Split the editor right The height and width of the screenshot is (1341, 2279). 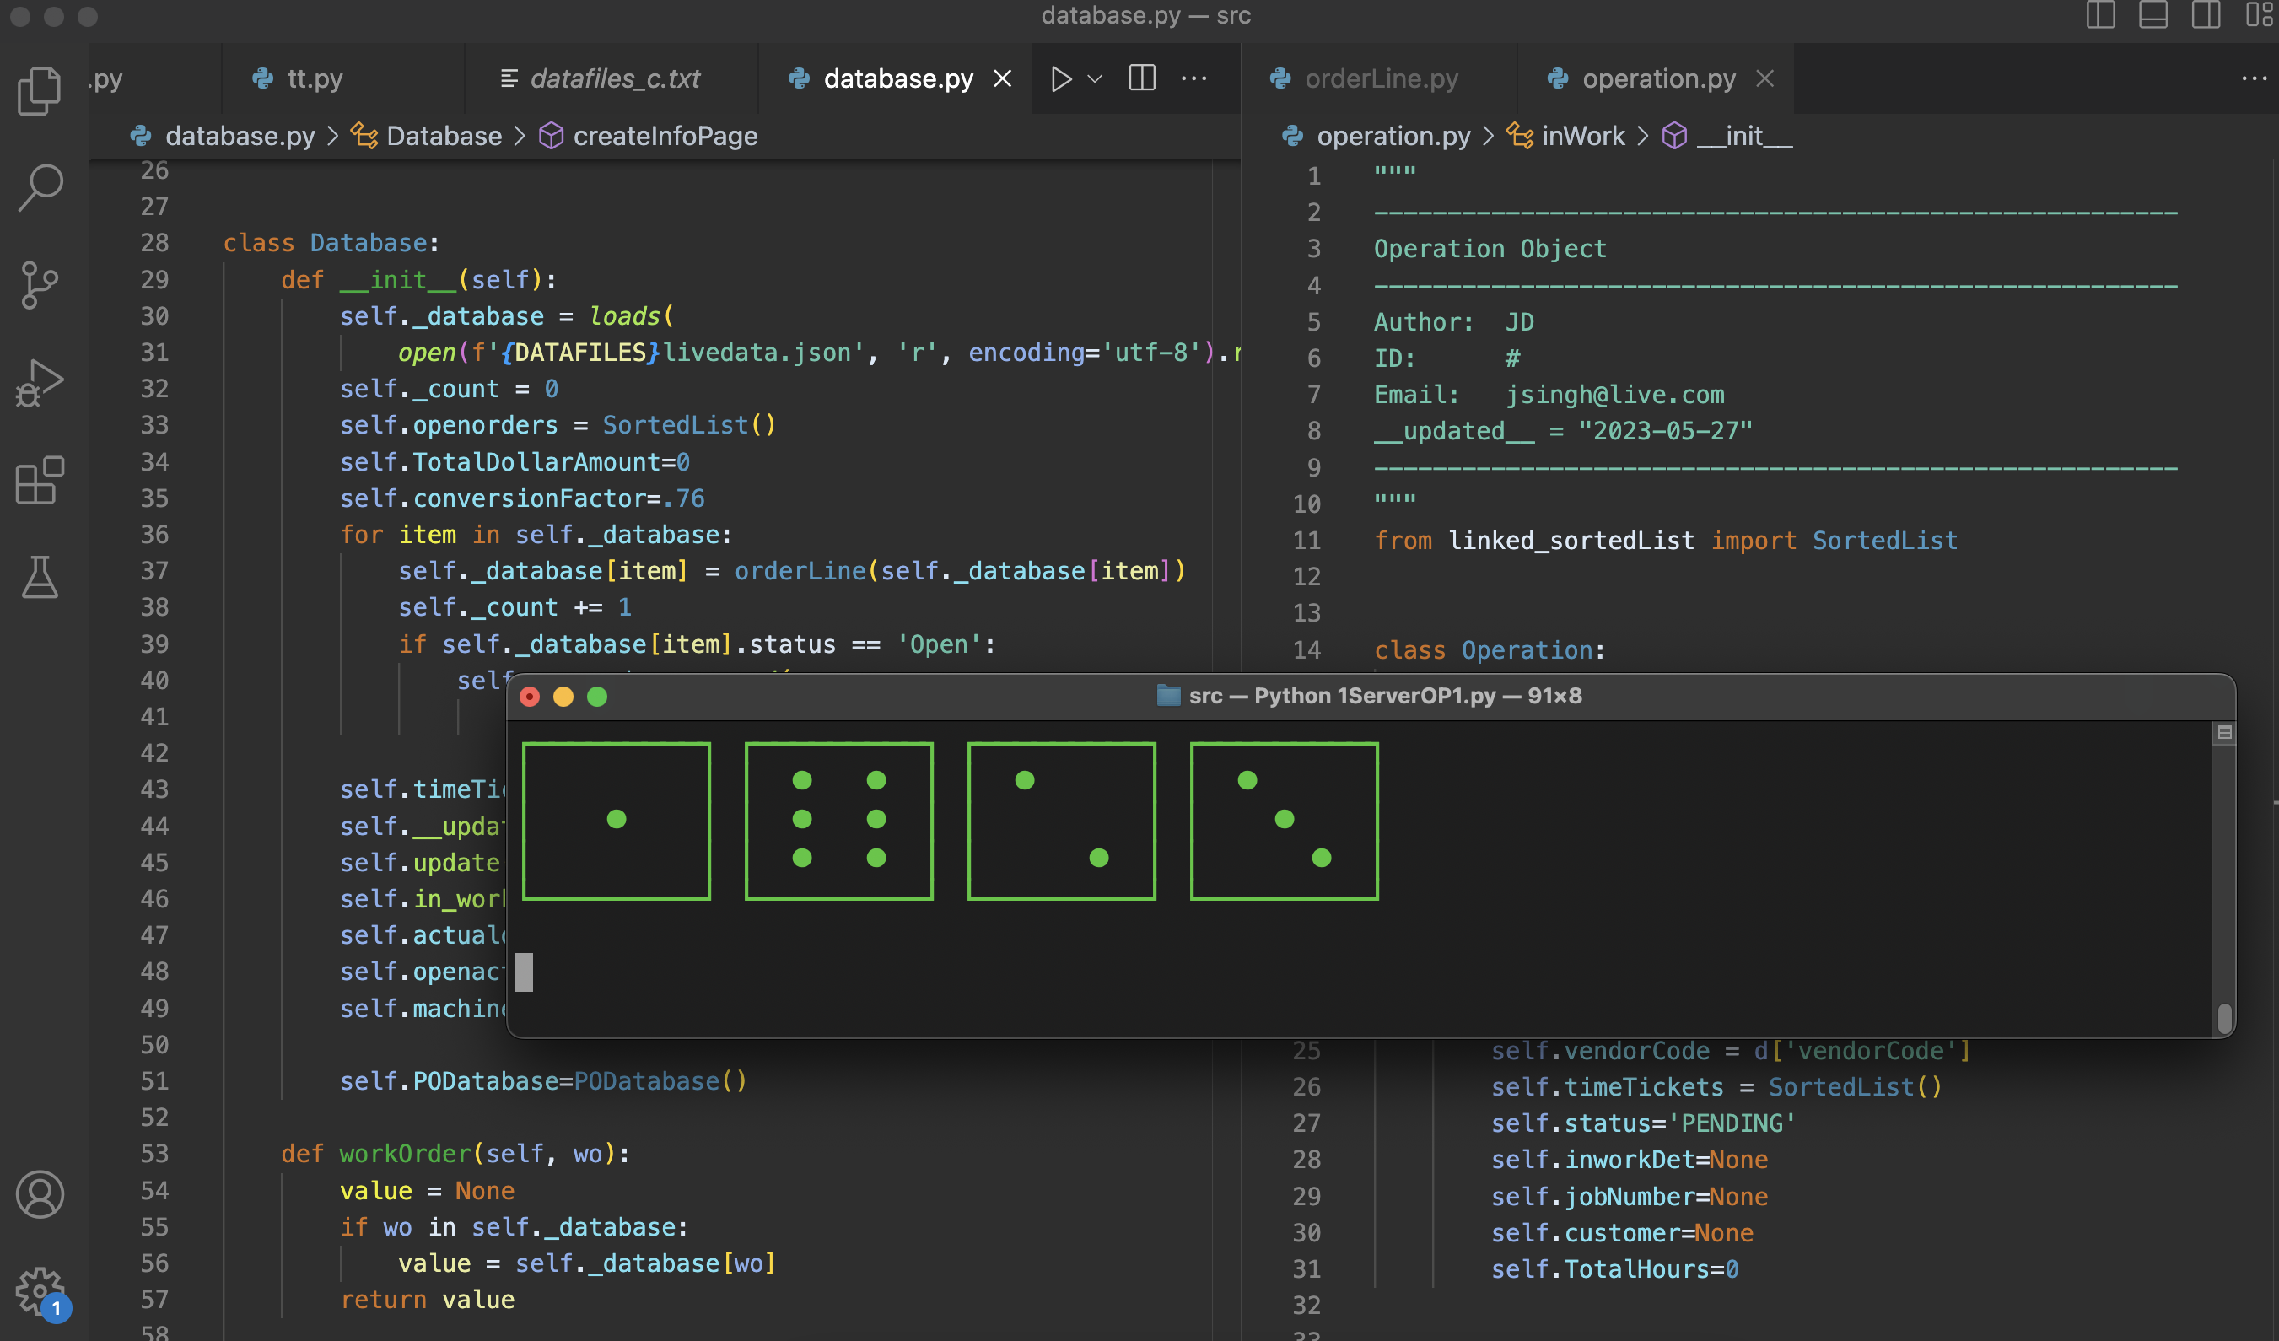(x=1142, y=78)
